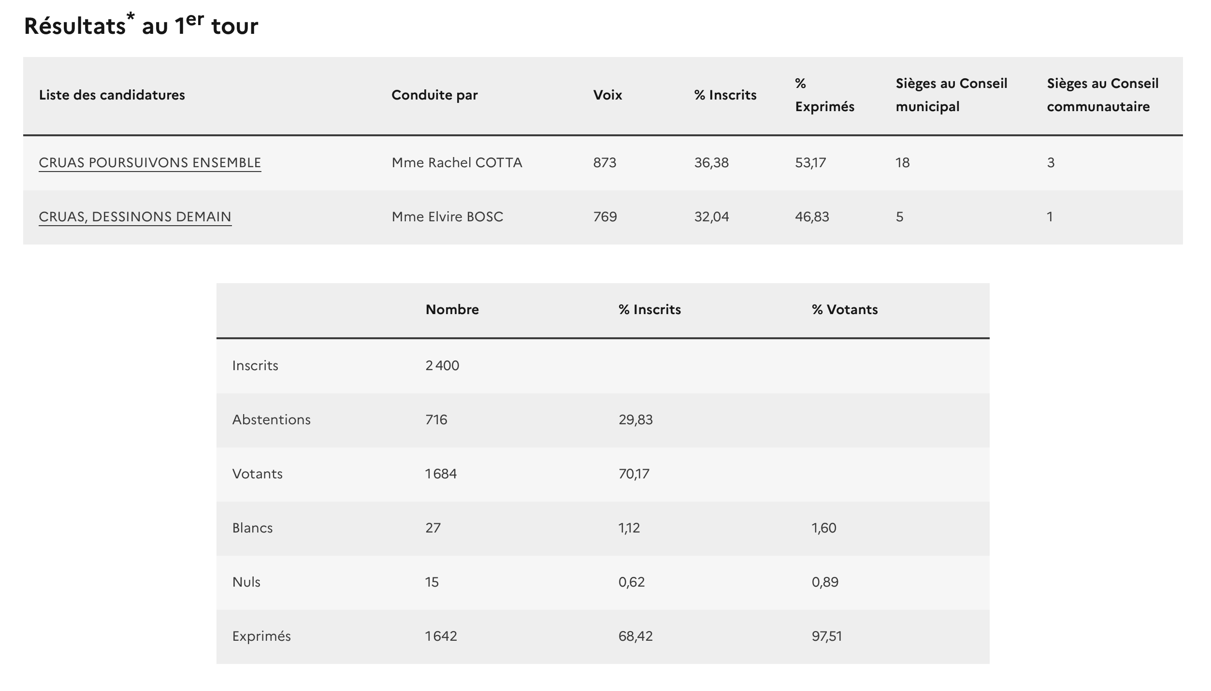Click the 'Sièges au Conseil municipal' header
This screenshot has width=1211, height=691.
click(951, 95)
